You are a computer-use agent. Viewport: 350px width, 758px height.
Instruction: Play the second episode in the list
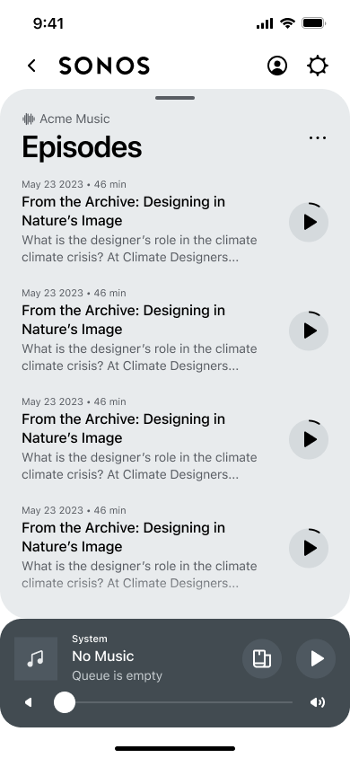tap(309, 331)
